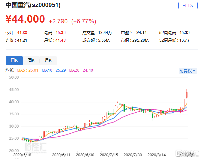This screenshot has width=201, height=159.
Task: Click the 今开 value 41.88
Action: 22,33
